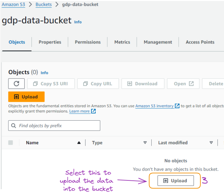The image size is (224, 195).
Task: Click the No objects message text
Action: [176, 161]
